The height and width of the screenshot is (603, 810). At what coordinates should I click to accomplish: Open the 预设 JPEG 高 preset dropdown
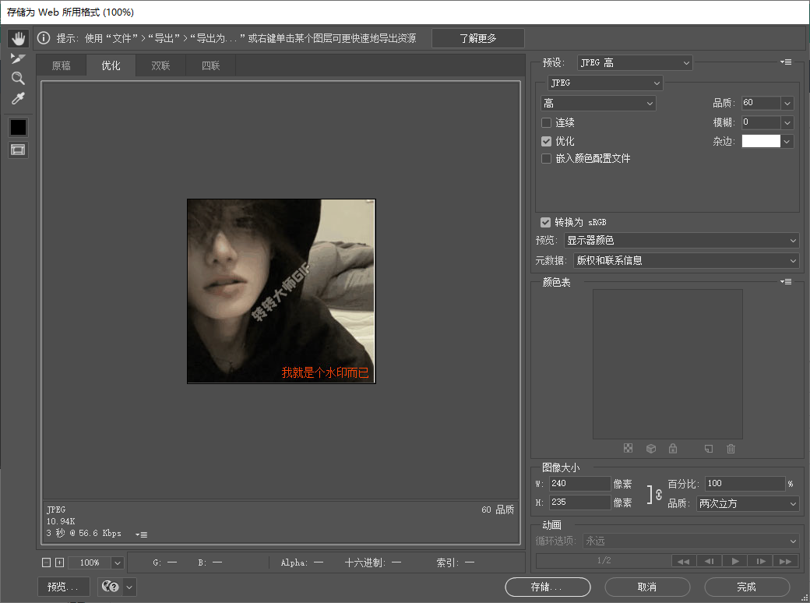pyautogui.click(x=635, y=62)
